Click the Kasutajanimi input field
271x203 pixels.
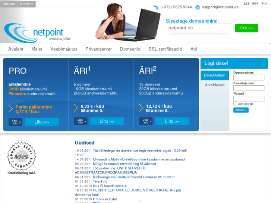(x=249, y=88)
